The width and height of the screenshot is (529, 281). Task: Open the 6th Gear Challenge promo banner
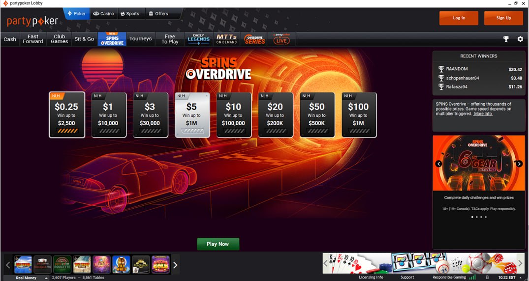pos(479,164)
